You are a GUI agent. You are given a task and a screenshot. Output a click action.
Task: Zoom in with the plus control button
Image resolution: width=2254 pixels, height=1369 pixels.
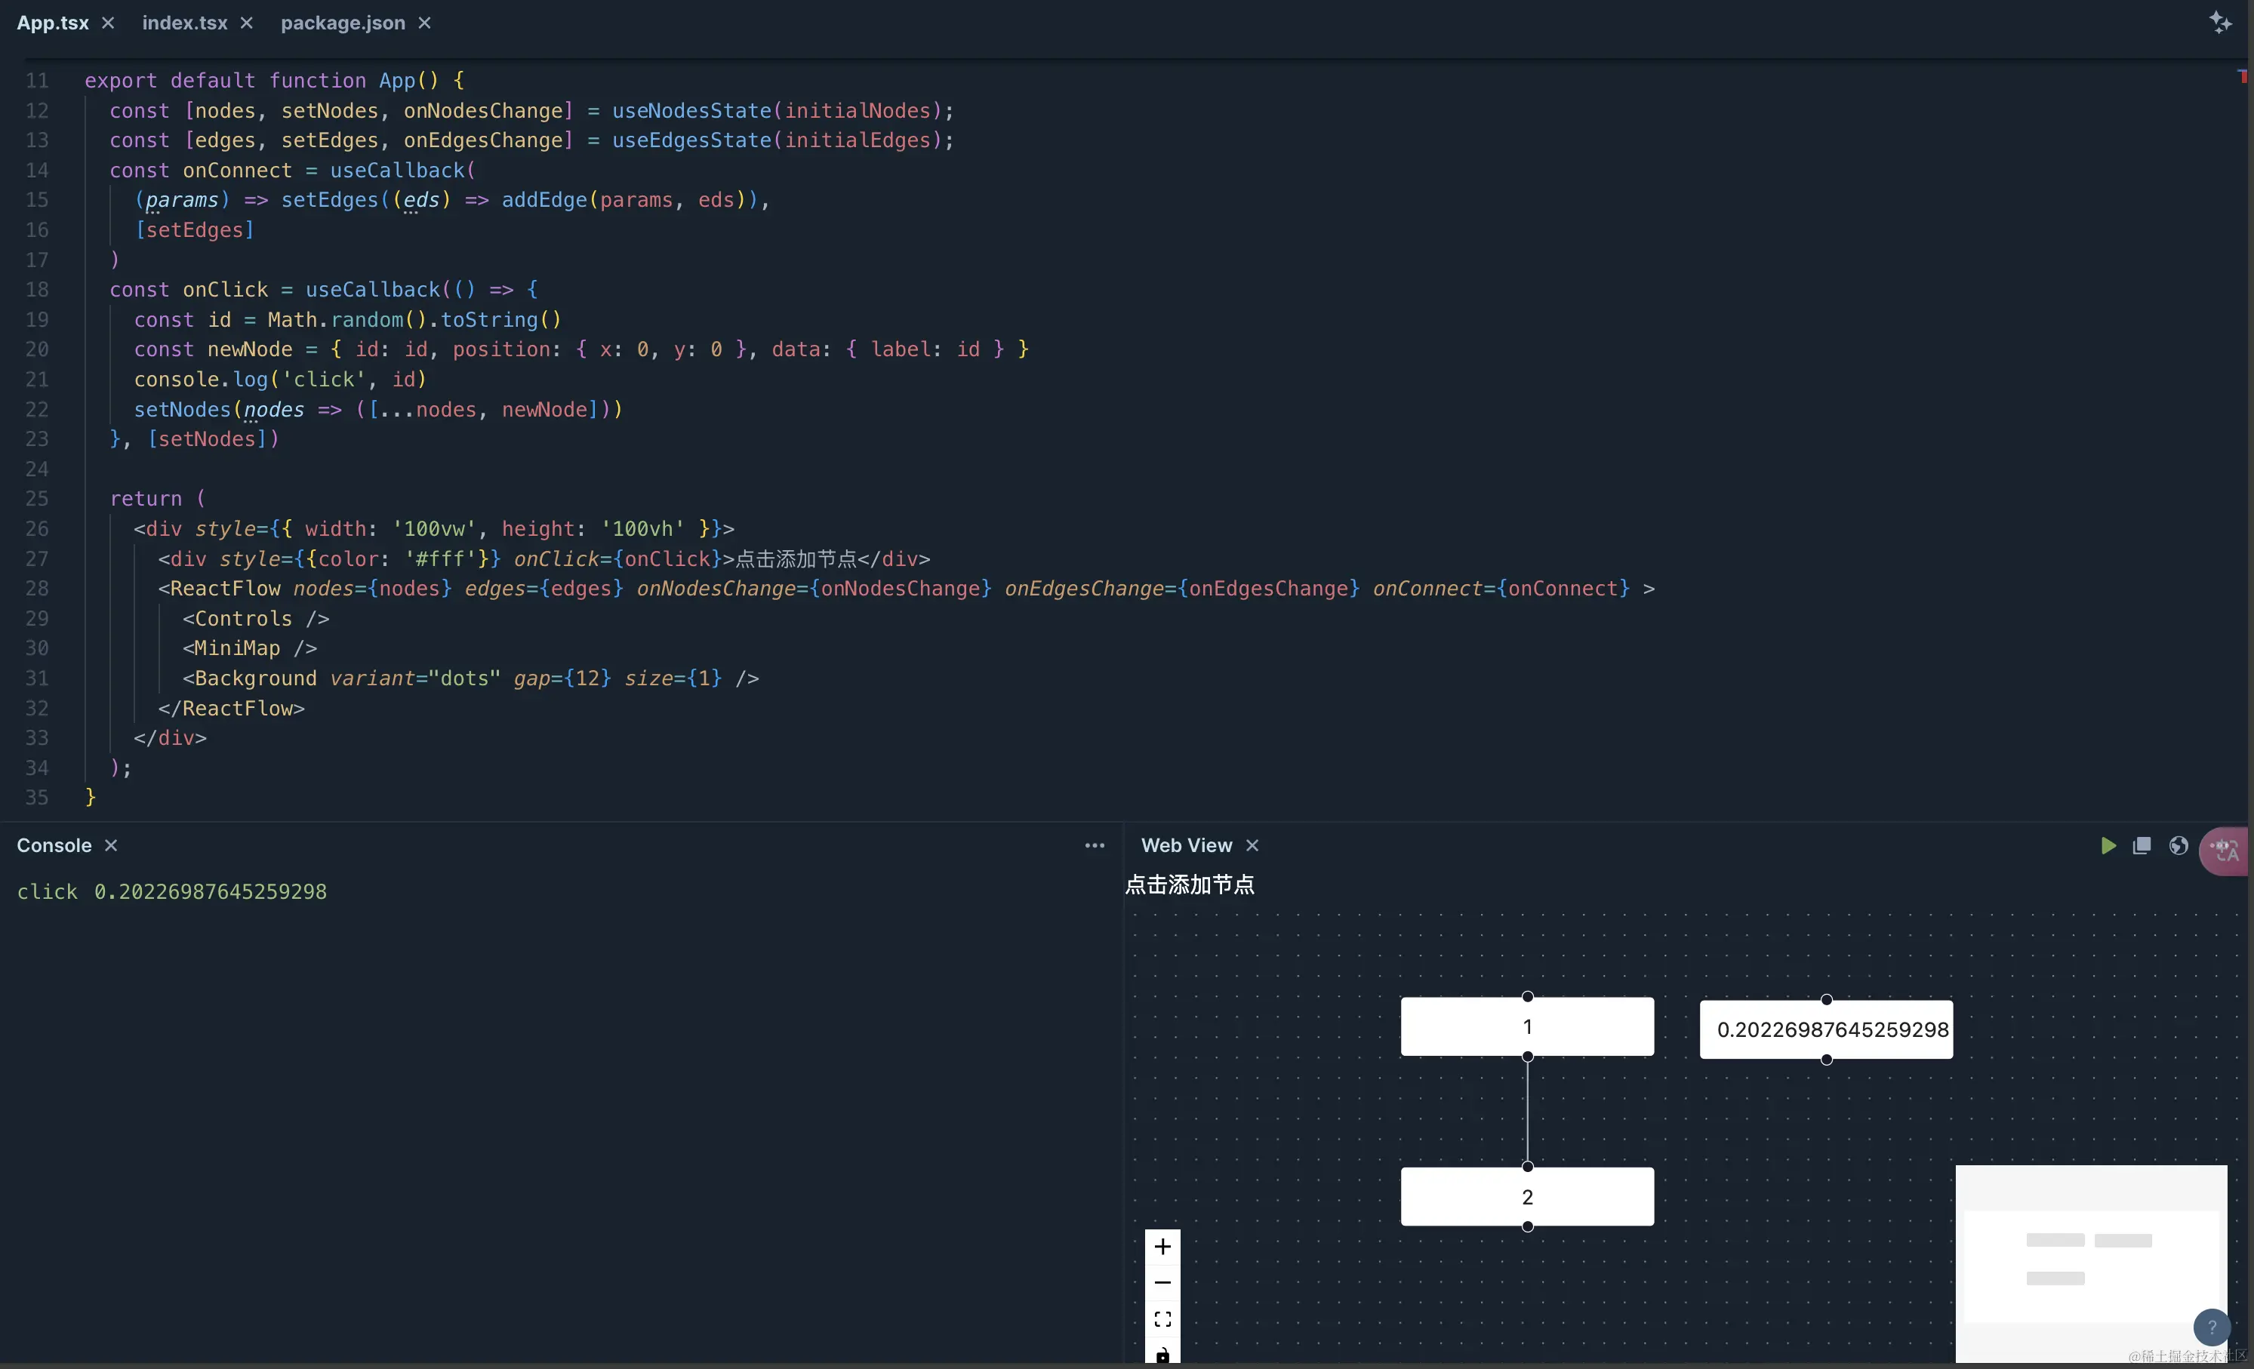tap(1162, 1247)
